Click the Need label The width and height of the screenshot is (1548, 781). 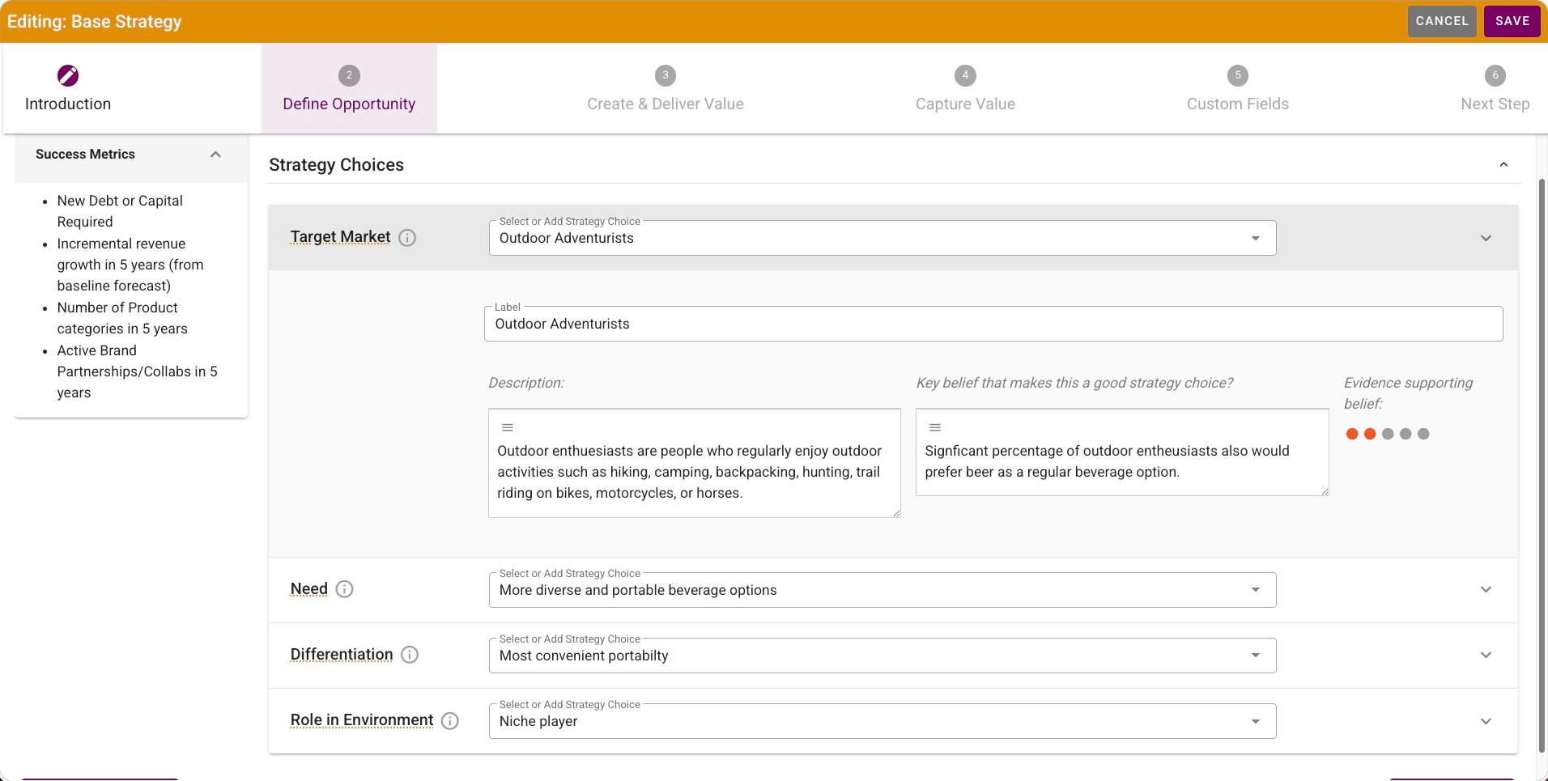pyautogui.click(x=309, y=588)
